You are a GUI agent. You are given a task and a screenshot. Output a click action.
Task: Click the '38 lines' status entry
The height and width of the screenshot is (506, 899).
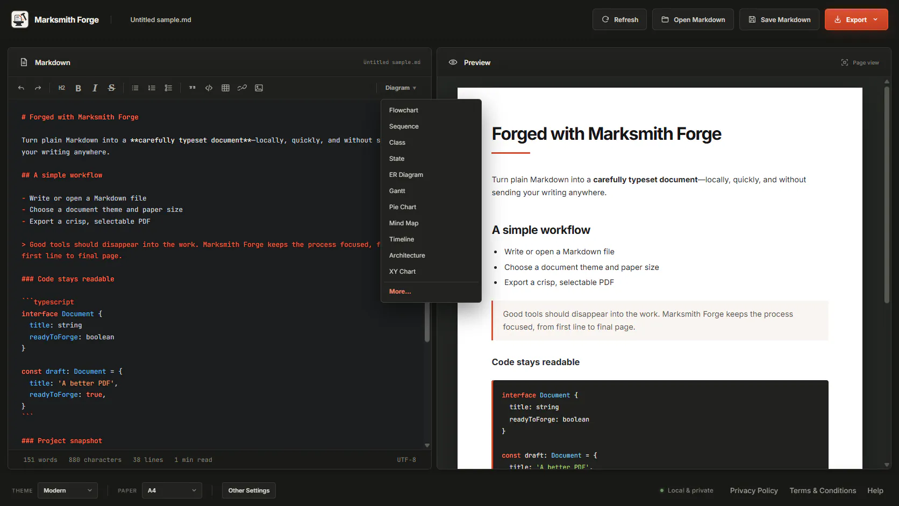148,460
